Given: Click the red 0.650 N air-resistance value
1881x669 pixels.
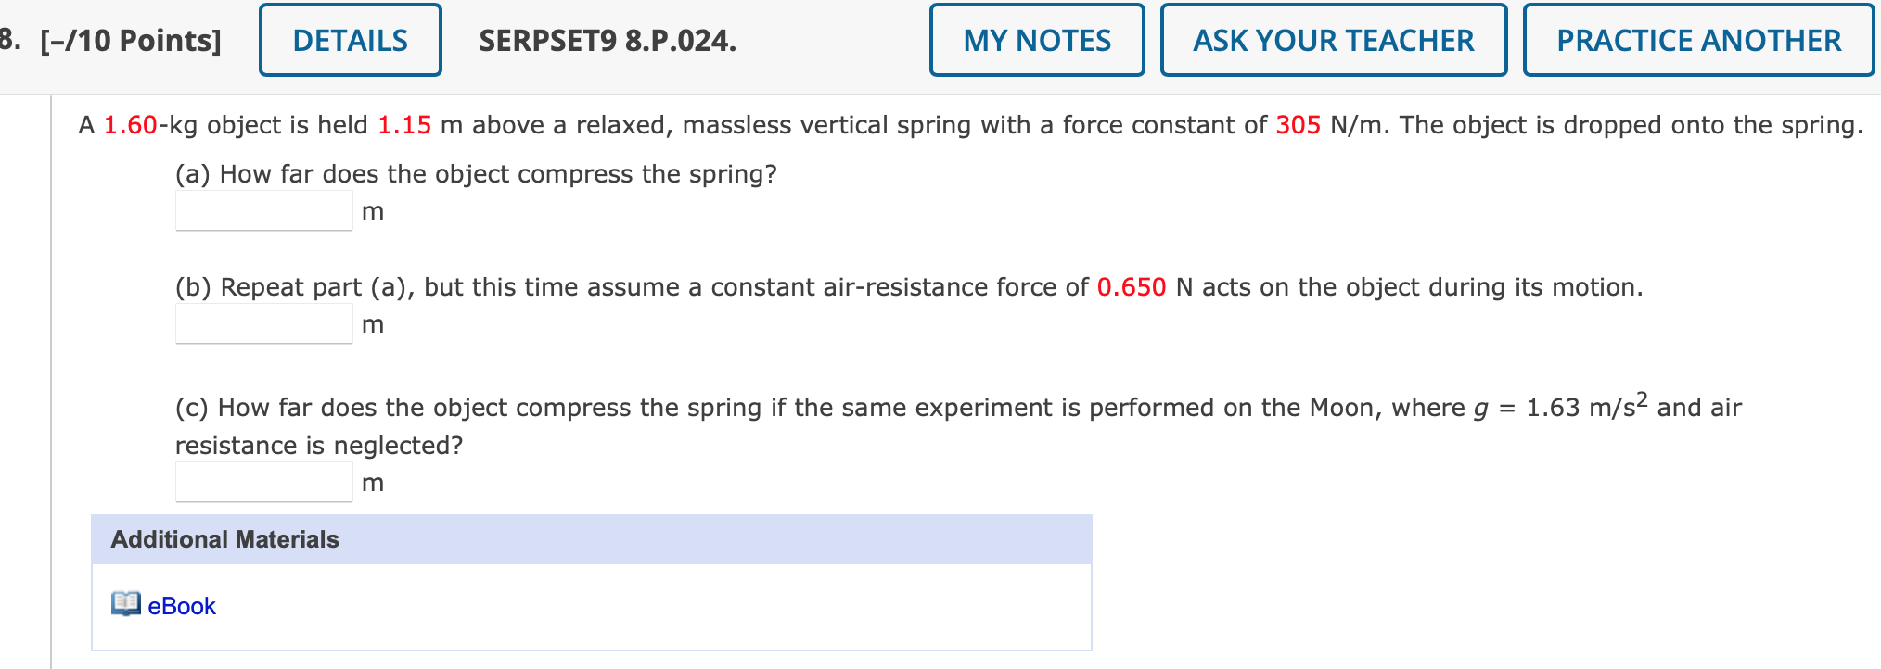Looking at the screenshot, I should [1132, 286].
